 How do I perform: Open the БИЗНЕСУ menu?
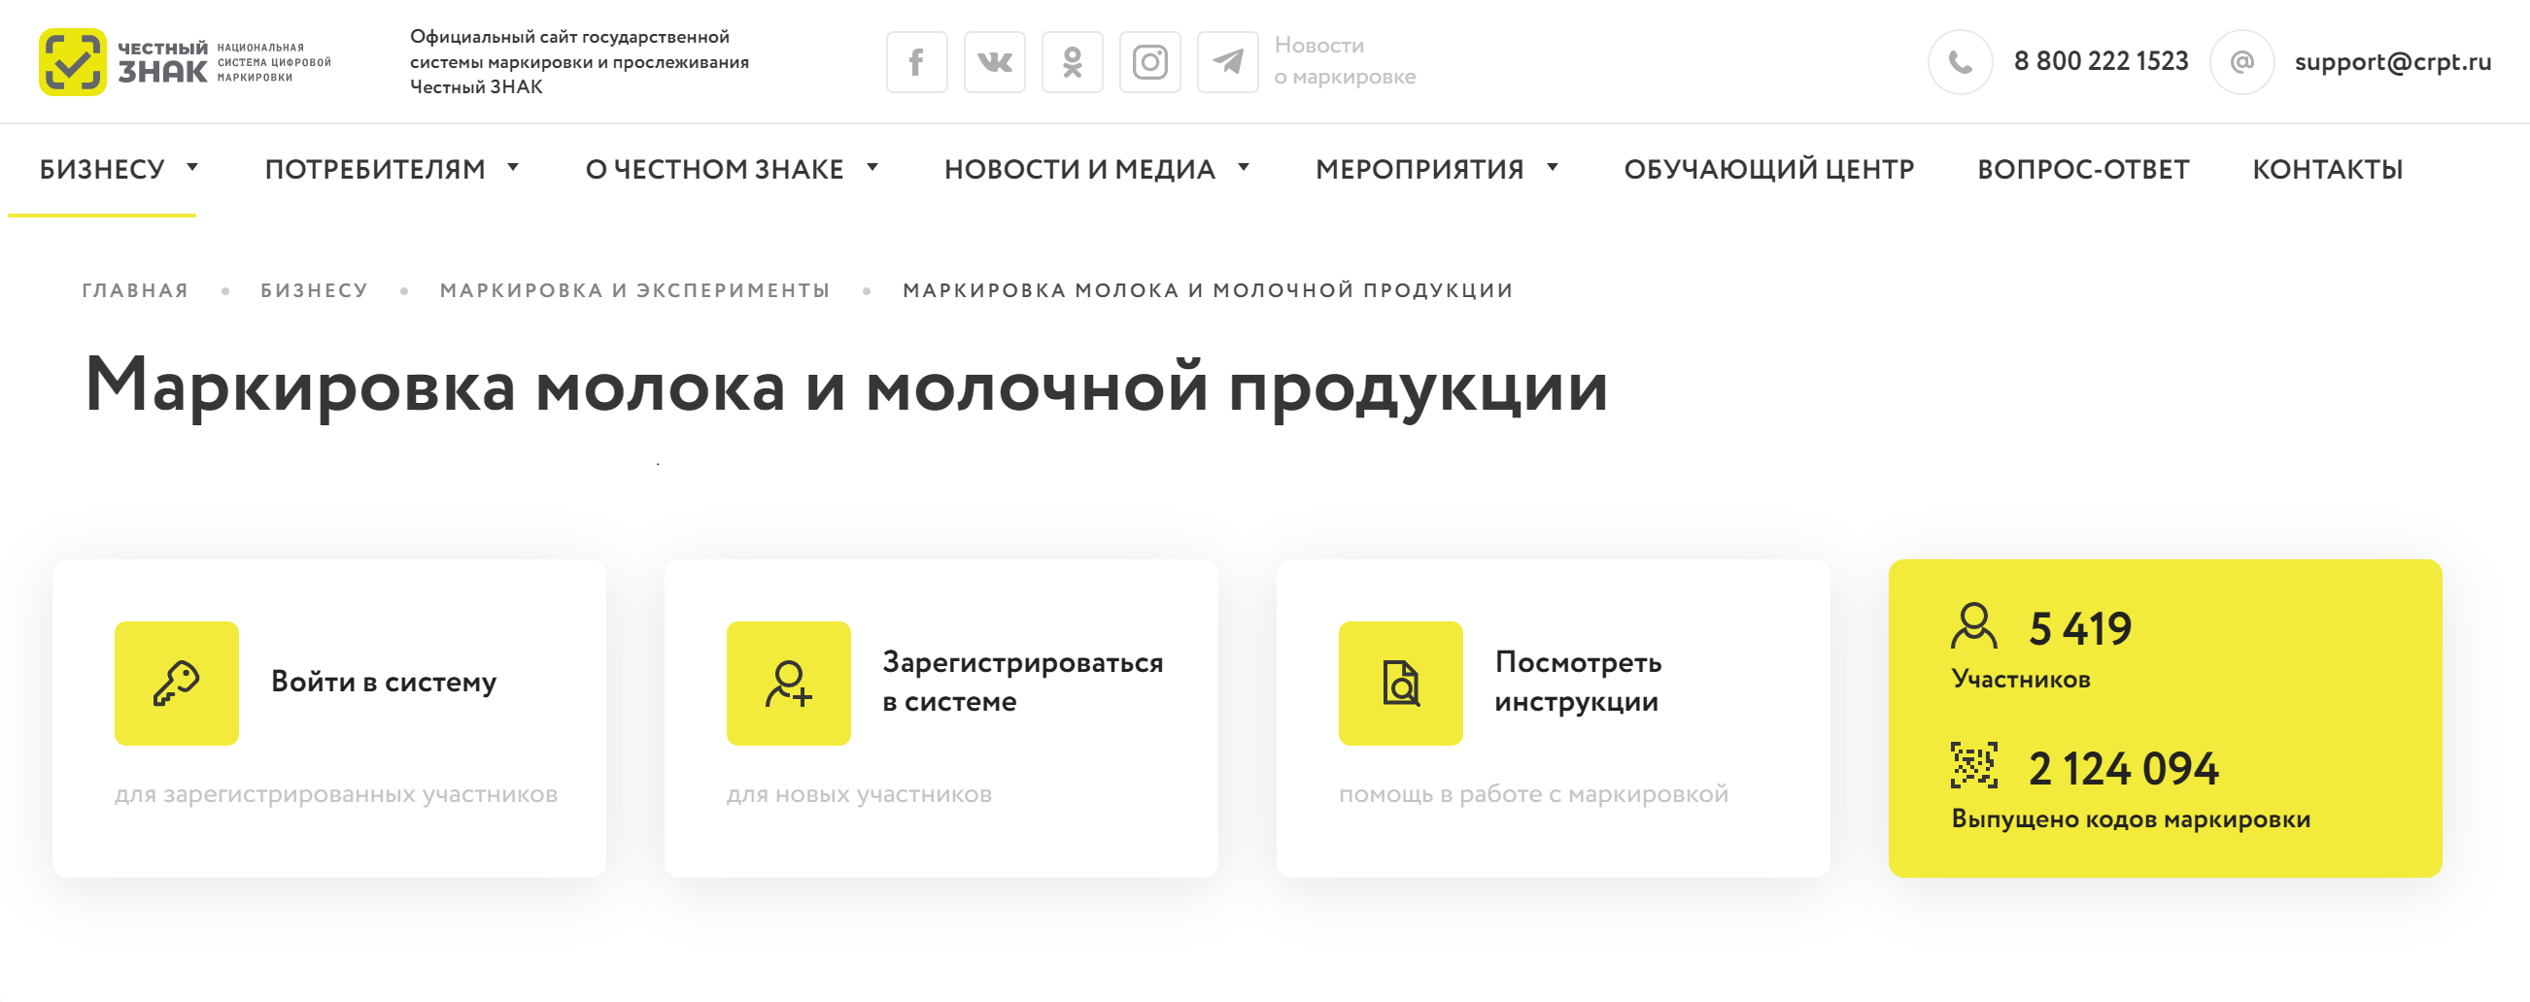(102, 169)
